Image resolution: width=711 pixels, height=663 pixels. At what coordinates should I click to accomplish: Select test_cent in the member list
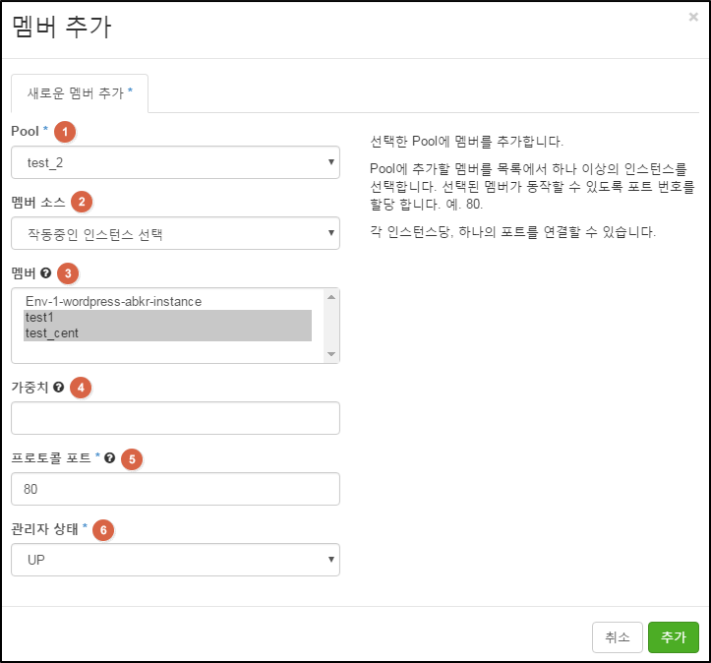tap(168, 333)
